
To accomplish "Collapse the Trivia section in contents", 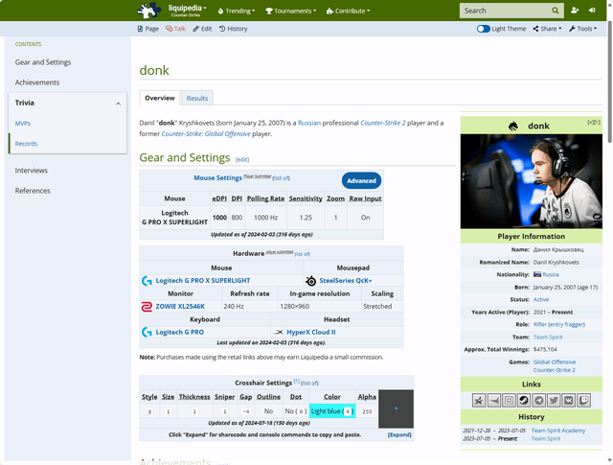I will (x=118, y=104).
